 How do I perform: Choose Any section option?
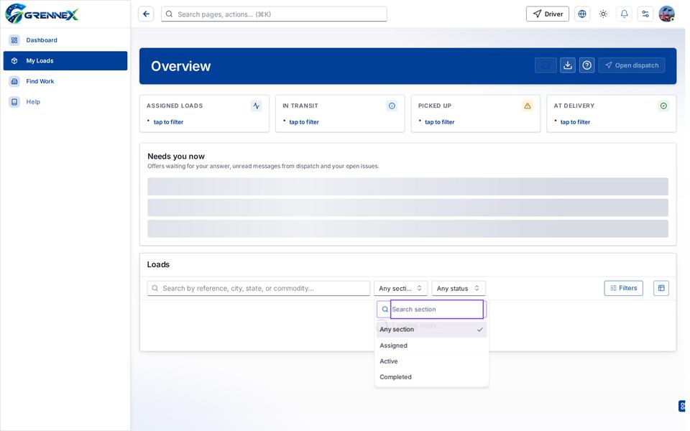pos(431,330)
